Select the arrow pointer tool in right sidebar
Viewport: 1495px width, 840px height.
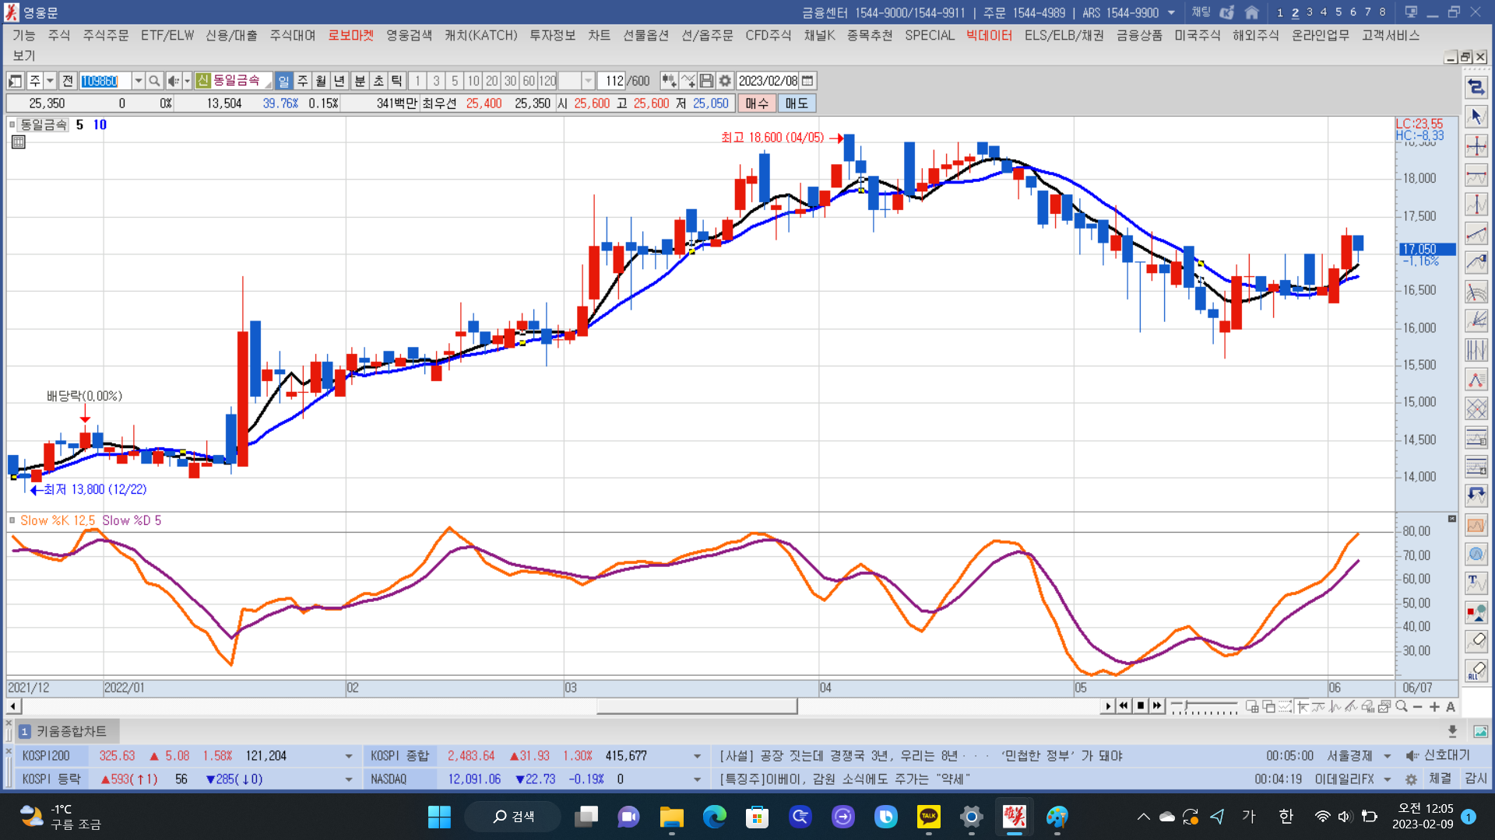tap(1476, 117)
